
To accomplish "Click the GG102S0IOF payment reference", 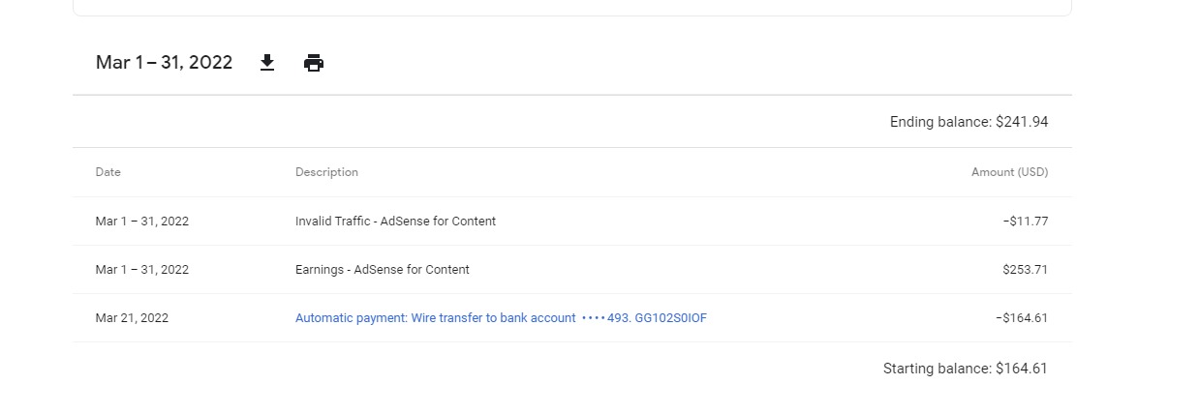I will pos(670,318).
